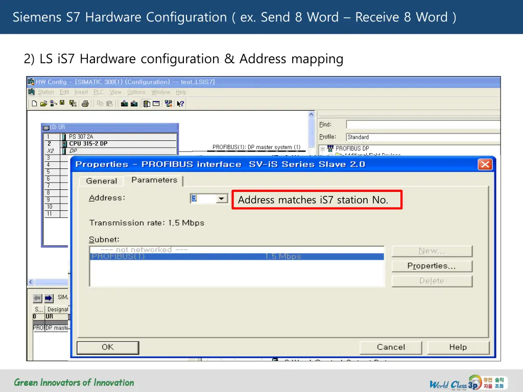Screen dimensions: 523x392
Task: Click the context Help arrow icon
Action: [180, 104]
